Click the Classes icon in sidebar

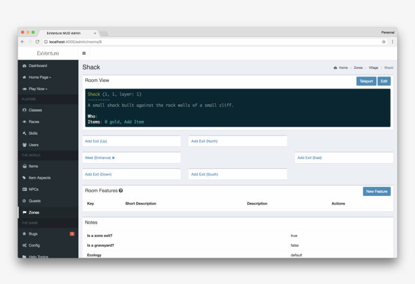point(24,110)
